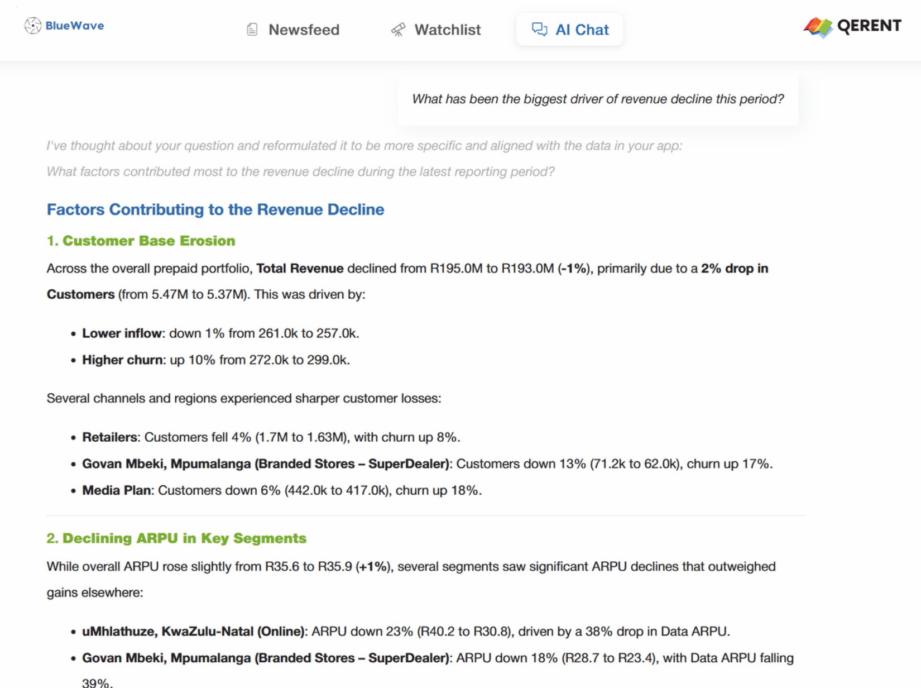
Task: Click the colorful Qerent logo icon
Action: pos(818,27)
